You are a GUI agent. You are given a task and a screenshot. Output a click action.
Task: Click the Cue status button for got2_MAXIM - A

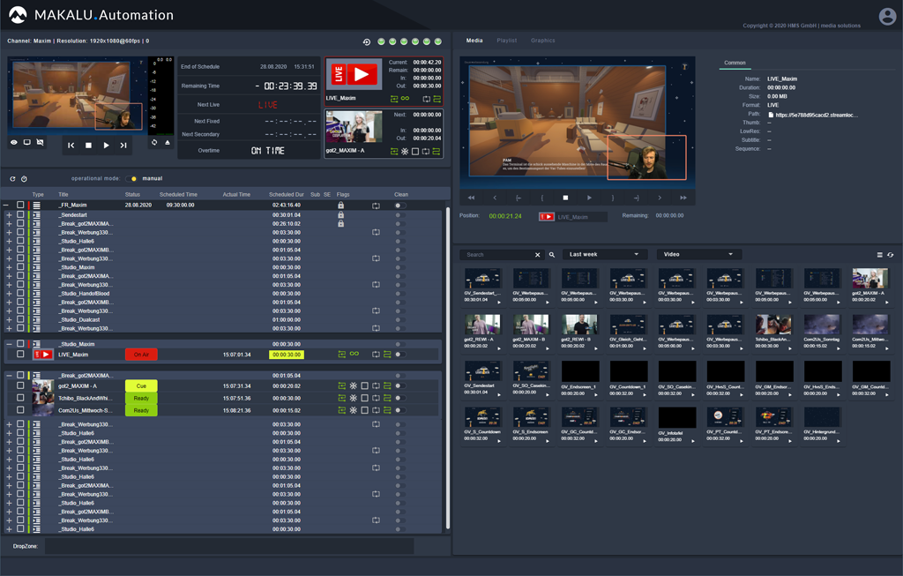pos(141,386)
